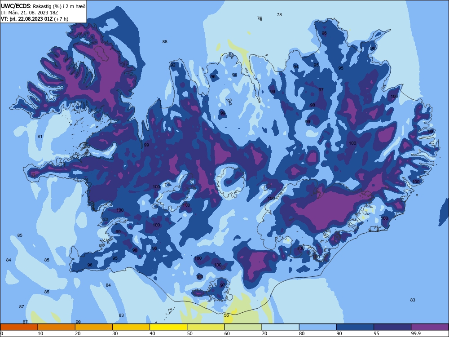Click the color scale tick label '99.9'
This screenshot has width=449, height=337.
coord(416,333)
